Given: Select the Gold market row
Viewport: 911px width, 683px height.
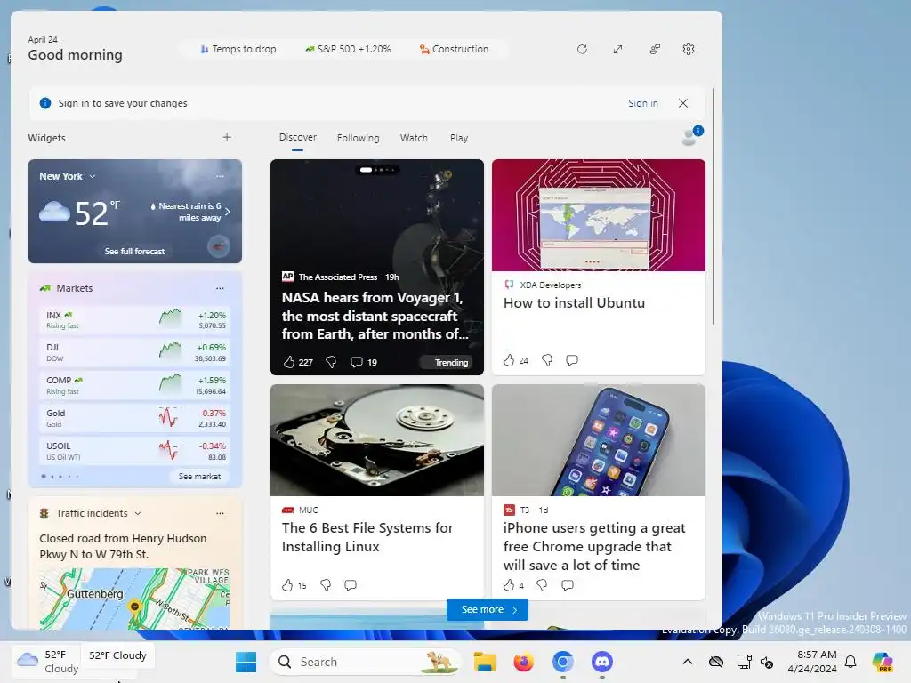Looking at the screenshot, I should (x=135, y=418).
